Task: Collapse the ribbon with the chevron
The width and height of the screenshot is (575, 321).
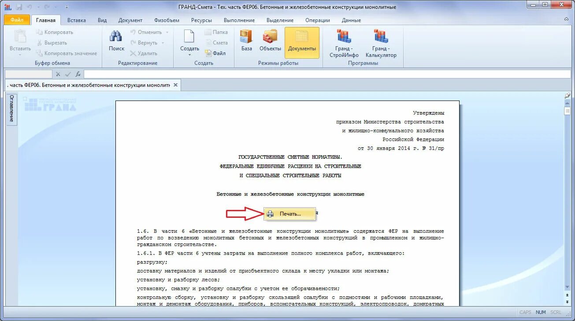Action: tap(567, 20)
